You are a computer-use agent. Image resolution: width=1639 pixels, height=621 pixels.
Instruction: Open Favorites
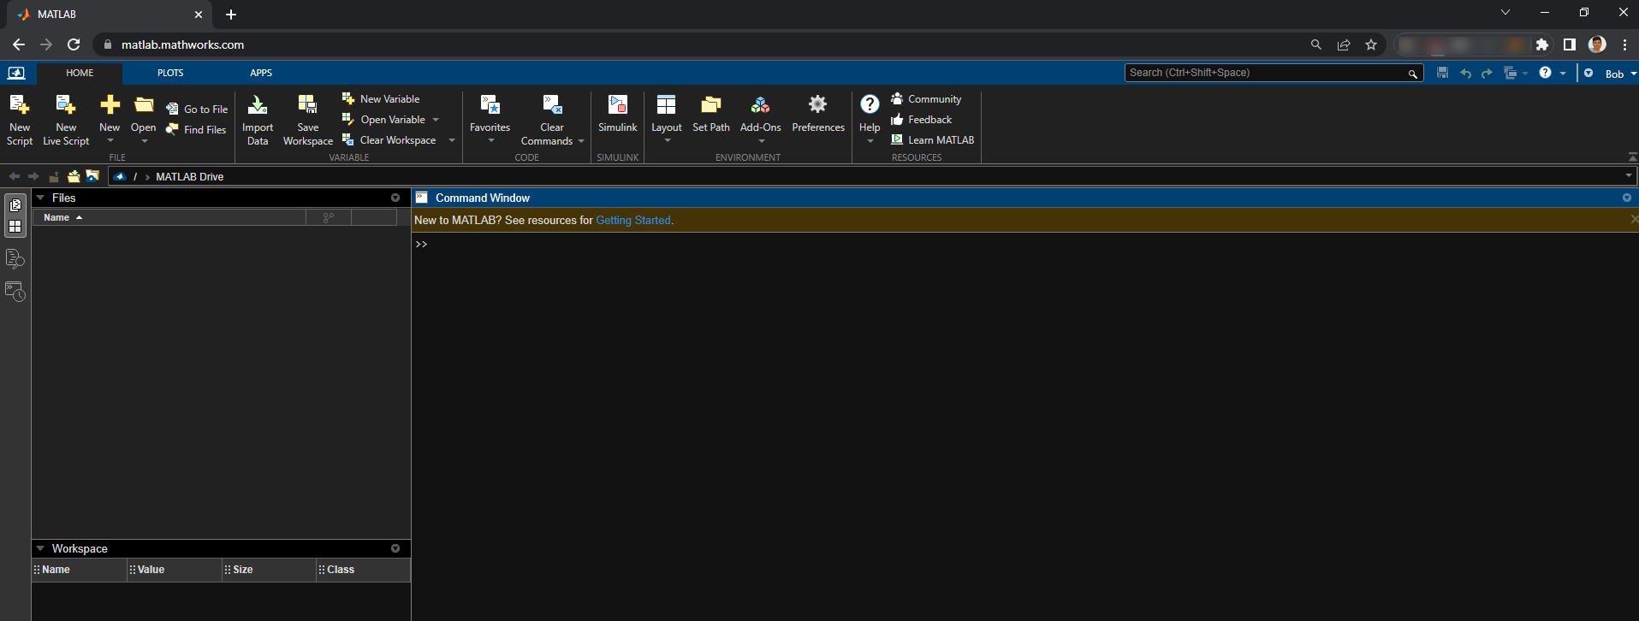490,114
